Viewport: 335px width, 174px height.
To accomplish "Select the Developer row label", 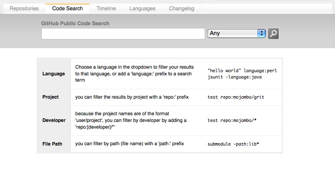I will 54,120.
